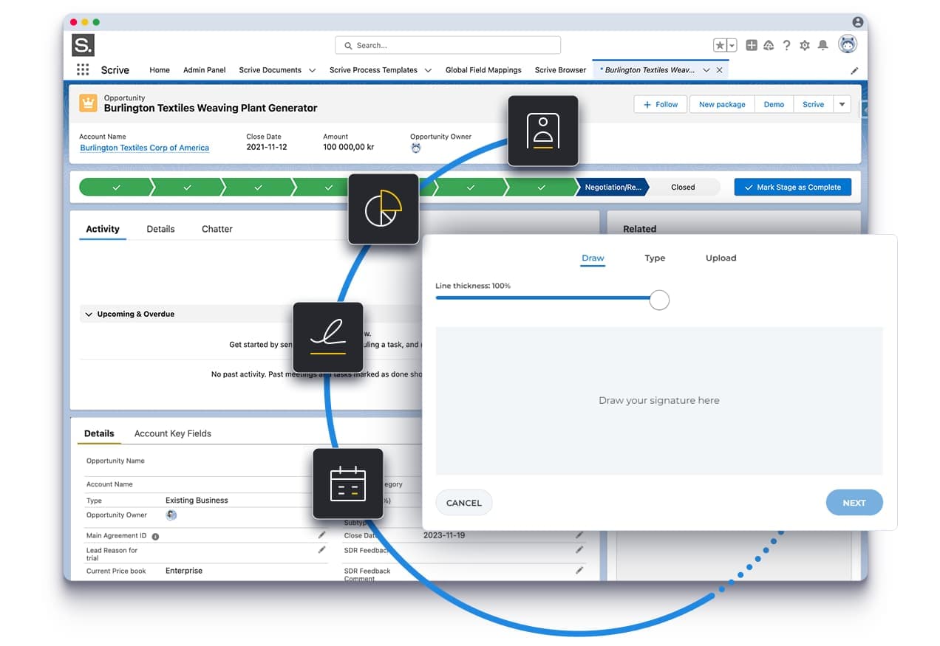
Task: Open the Salesforce App Launcher grid icon
Action: [83, 69]
